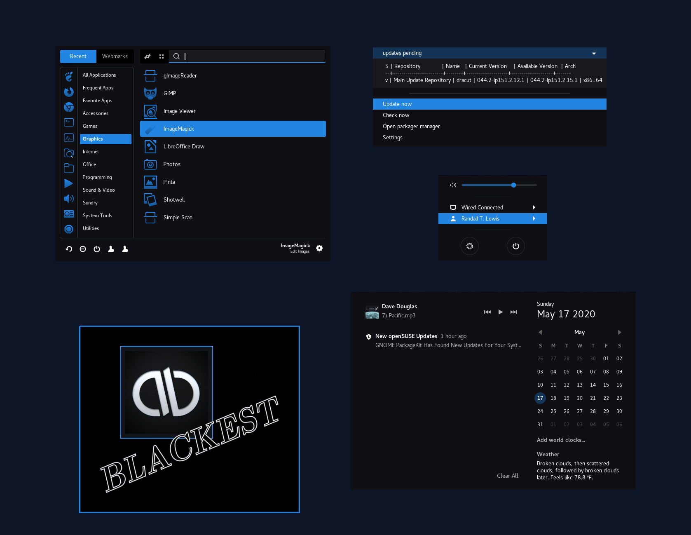Switch to the Webmarks tab
This screenshot has width=691, height=535.
tap(115, 56)
